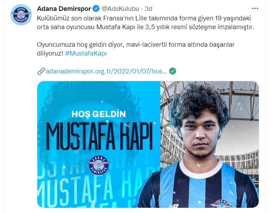Image resolution: width=277 pixels, height=213 pixels.
Task: Open the adanademirspor.org.tr article link
Action: click(106, 71)
